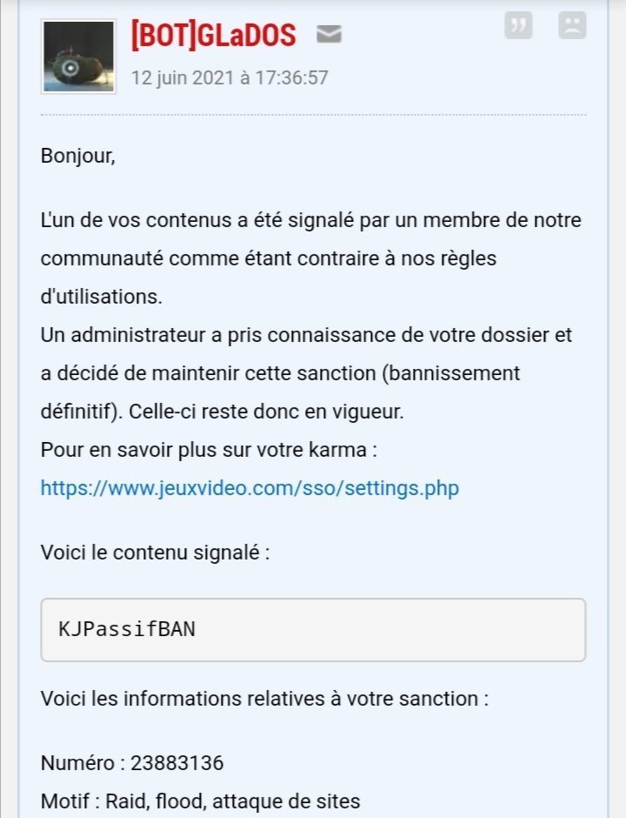Click the "Motif : Raid, flood" line
This screenshot has width=626, height=818.
coord(201,801)
